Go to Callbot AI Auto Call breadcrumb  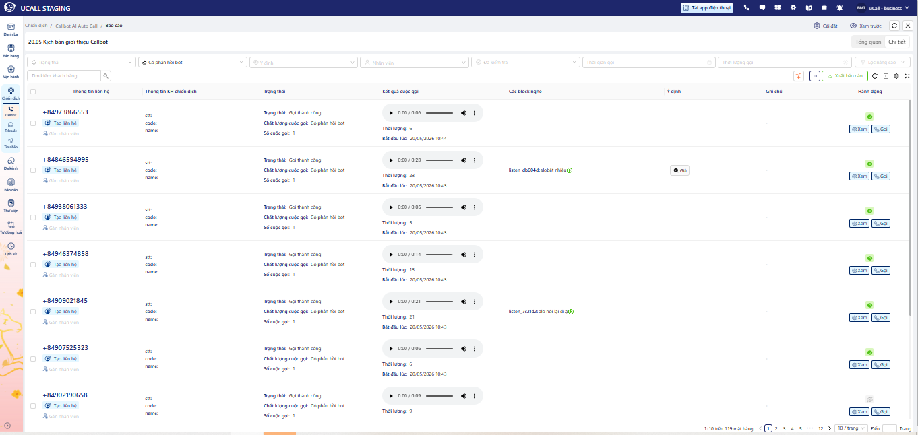76,26
